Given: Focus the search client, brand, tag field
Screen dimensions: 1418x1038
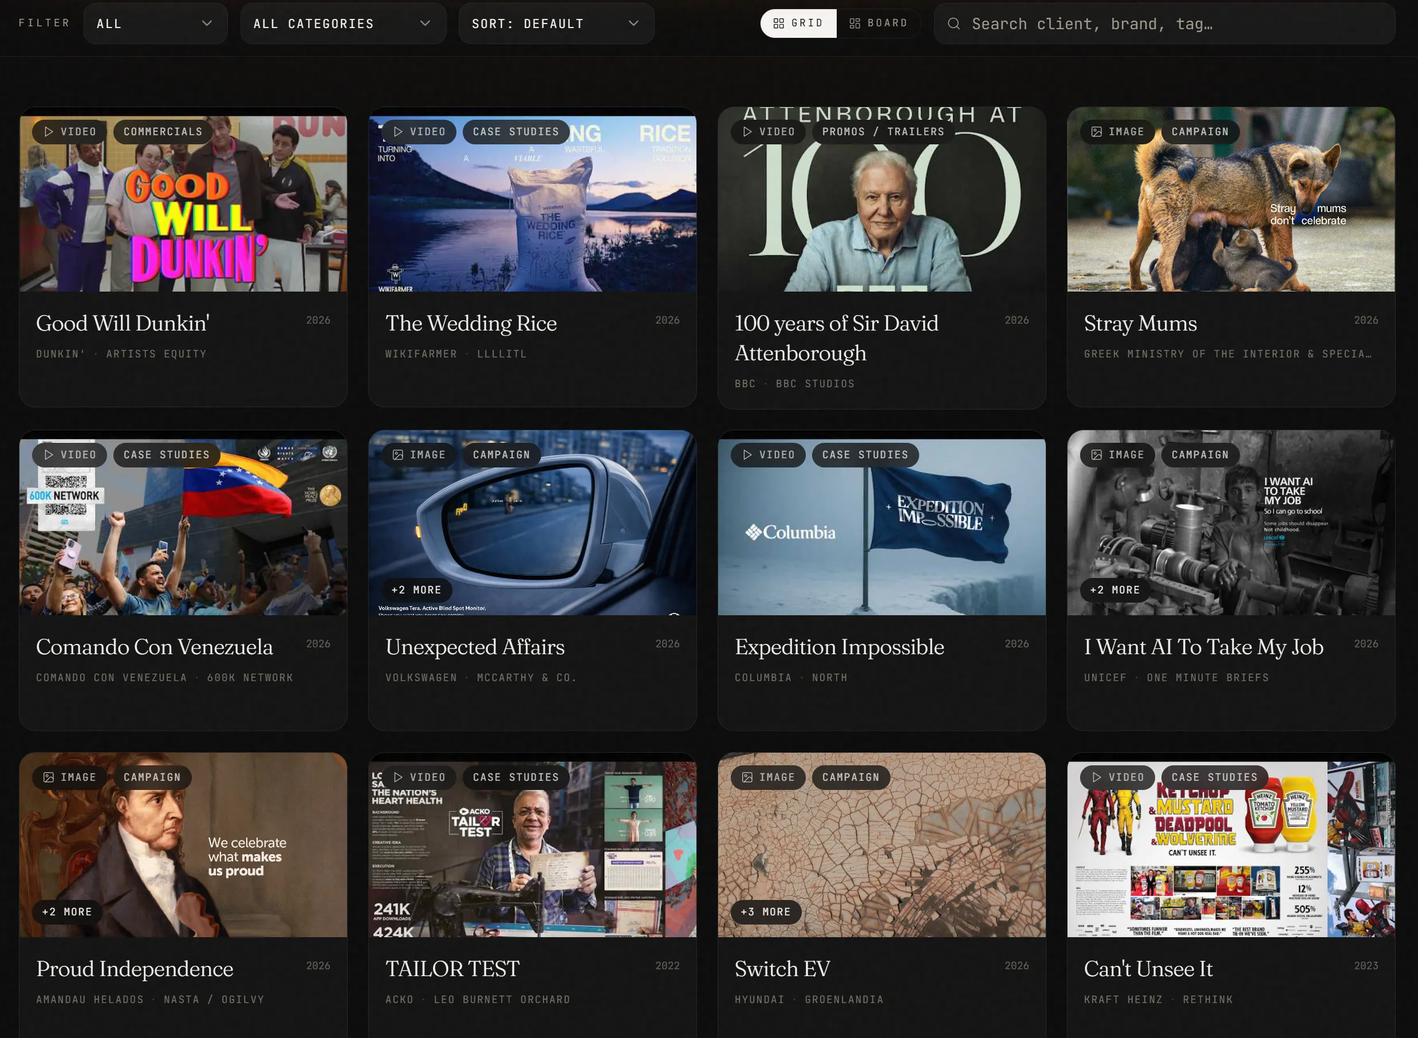Looking at the screenshot, I should [1164, 24].
